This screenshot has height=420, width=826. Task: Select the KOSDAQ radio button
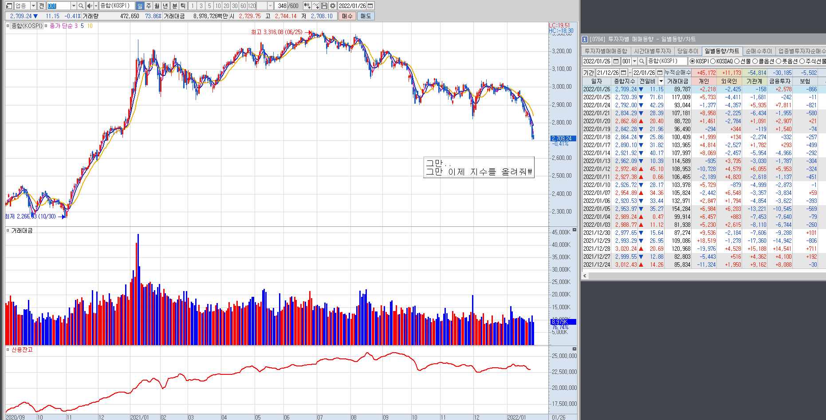[x=713, y=61]
